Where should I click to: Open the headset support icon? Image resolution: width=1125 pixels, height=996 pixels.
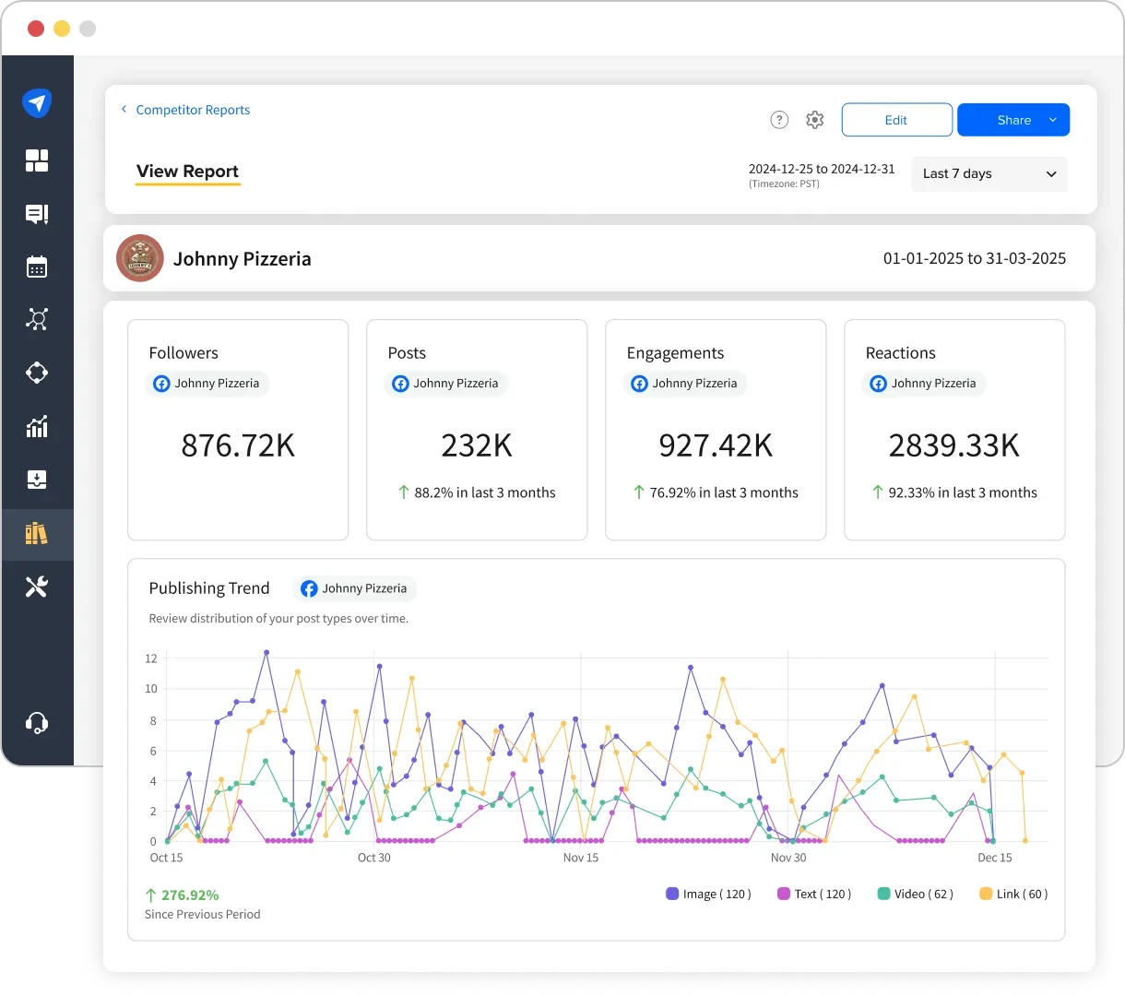click(x=37, y=723)
